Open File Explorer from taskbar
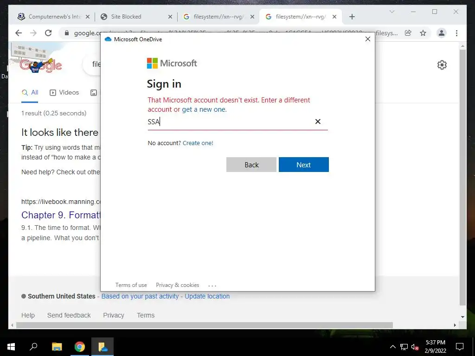Image resolution: width=475 pixels, height=356 pixels. click(x=57, y=347)
